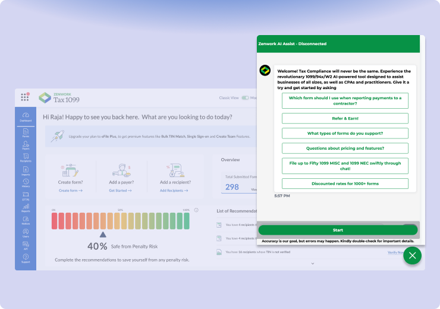Open Notices in the sidebar

pyautogui.click(x=26, y=220)
